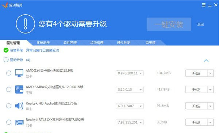This screenshot has height=133, width=220.
Task: Click the motherboard icon for AMD SMBus driver
Action: [x=19, y=89]
